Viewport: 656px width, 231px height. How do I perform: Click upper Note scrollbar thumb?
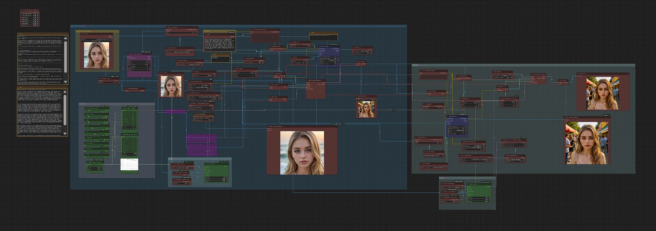coord(66,57)
